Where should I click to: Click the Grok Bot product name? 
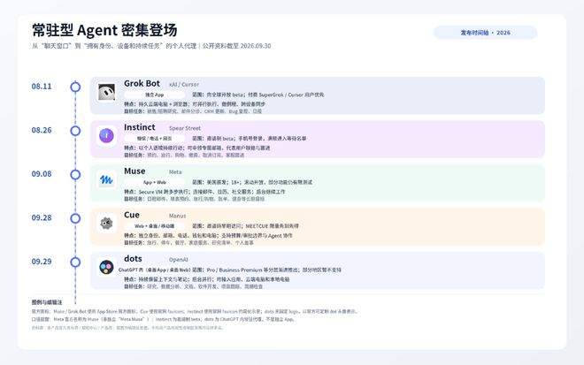tap(142, 83)
